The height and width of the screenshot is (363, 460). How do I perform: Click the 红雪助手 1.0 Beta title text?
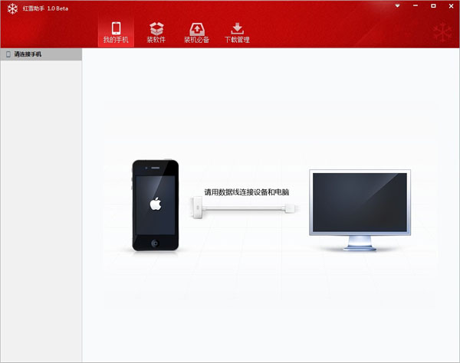46,8
